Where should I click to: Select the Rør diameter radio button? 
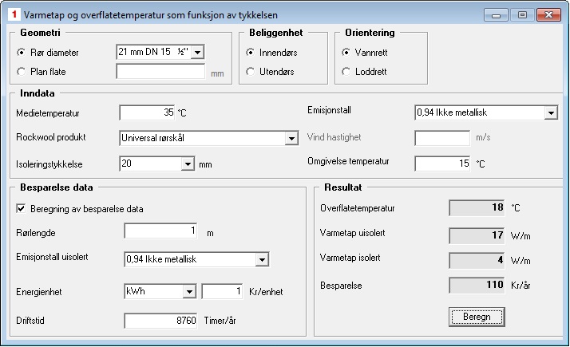(21, 53)
